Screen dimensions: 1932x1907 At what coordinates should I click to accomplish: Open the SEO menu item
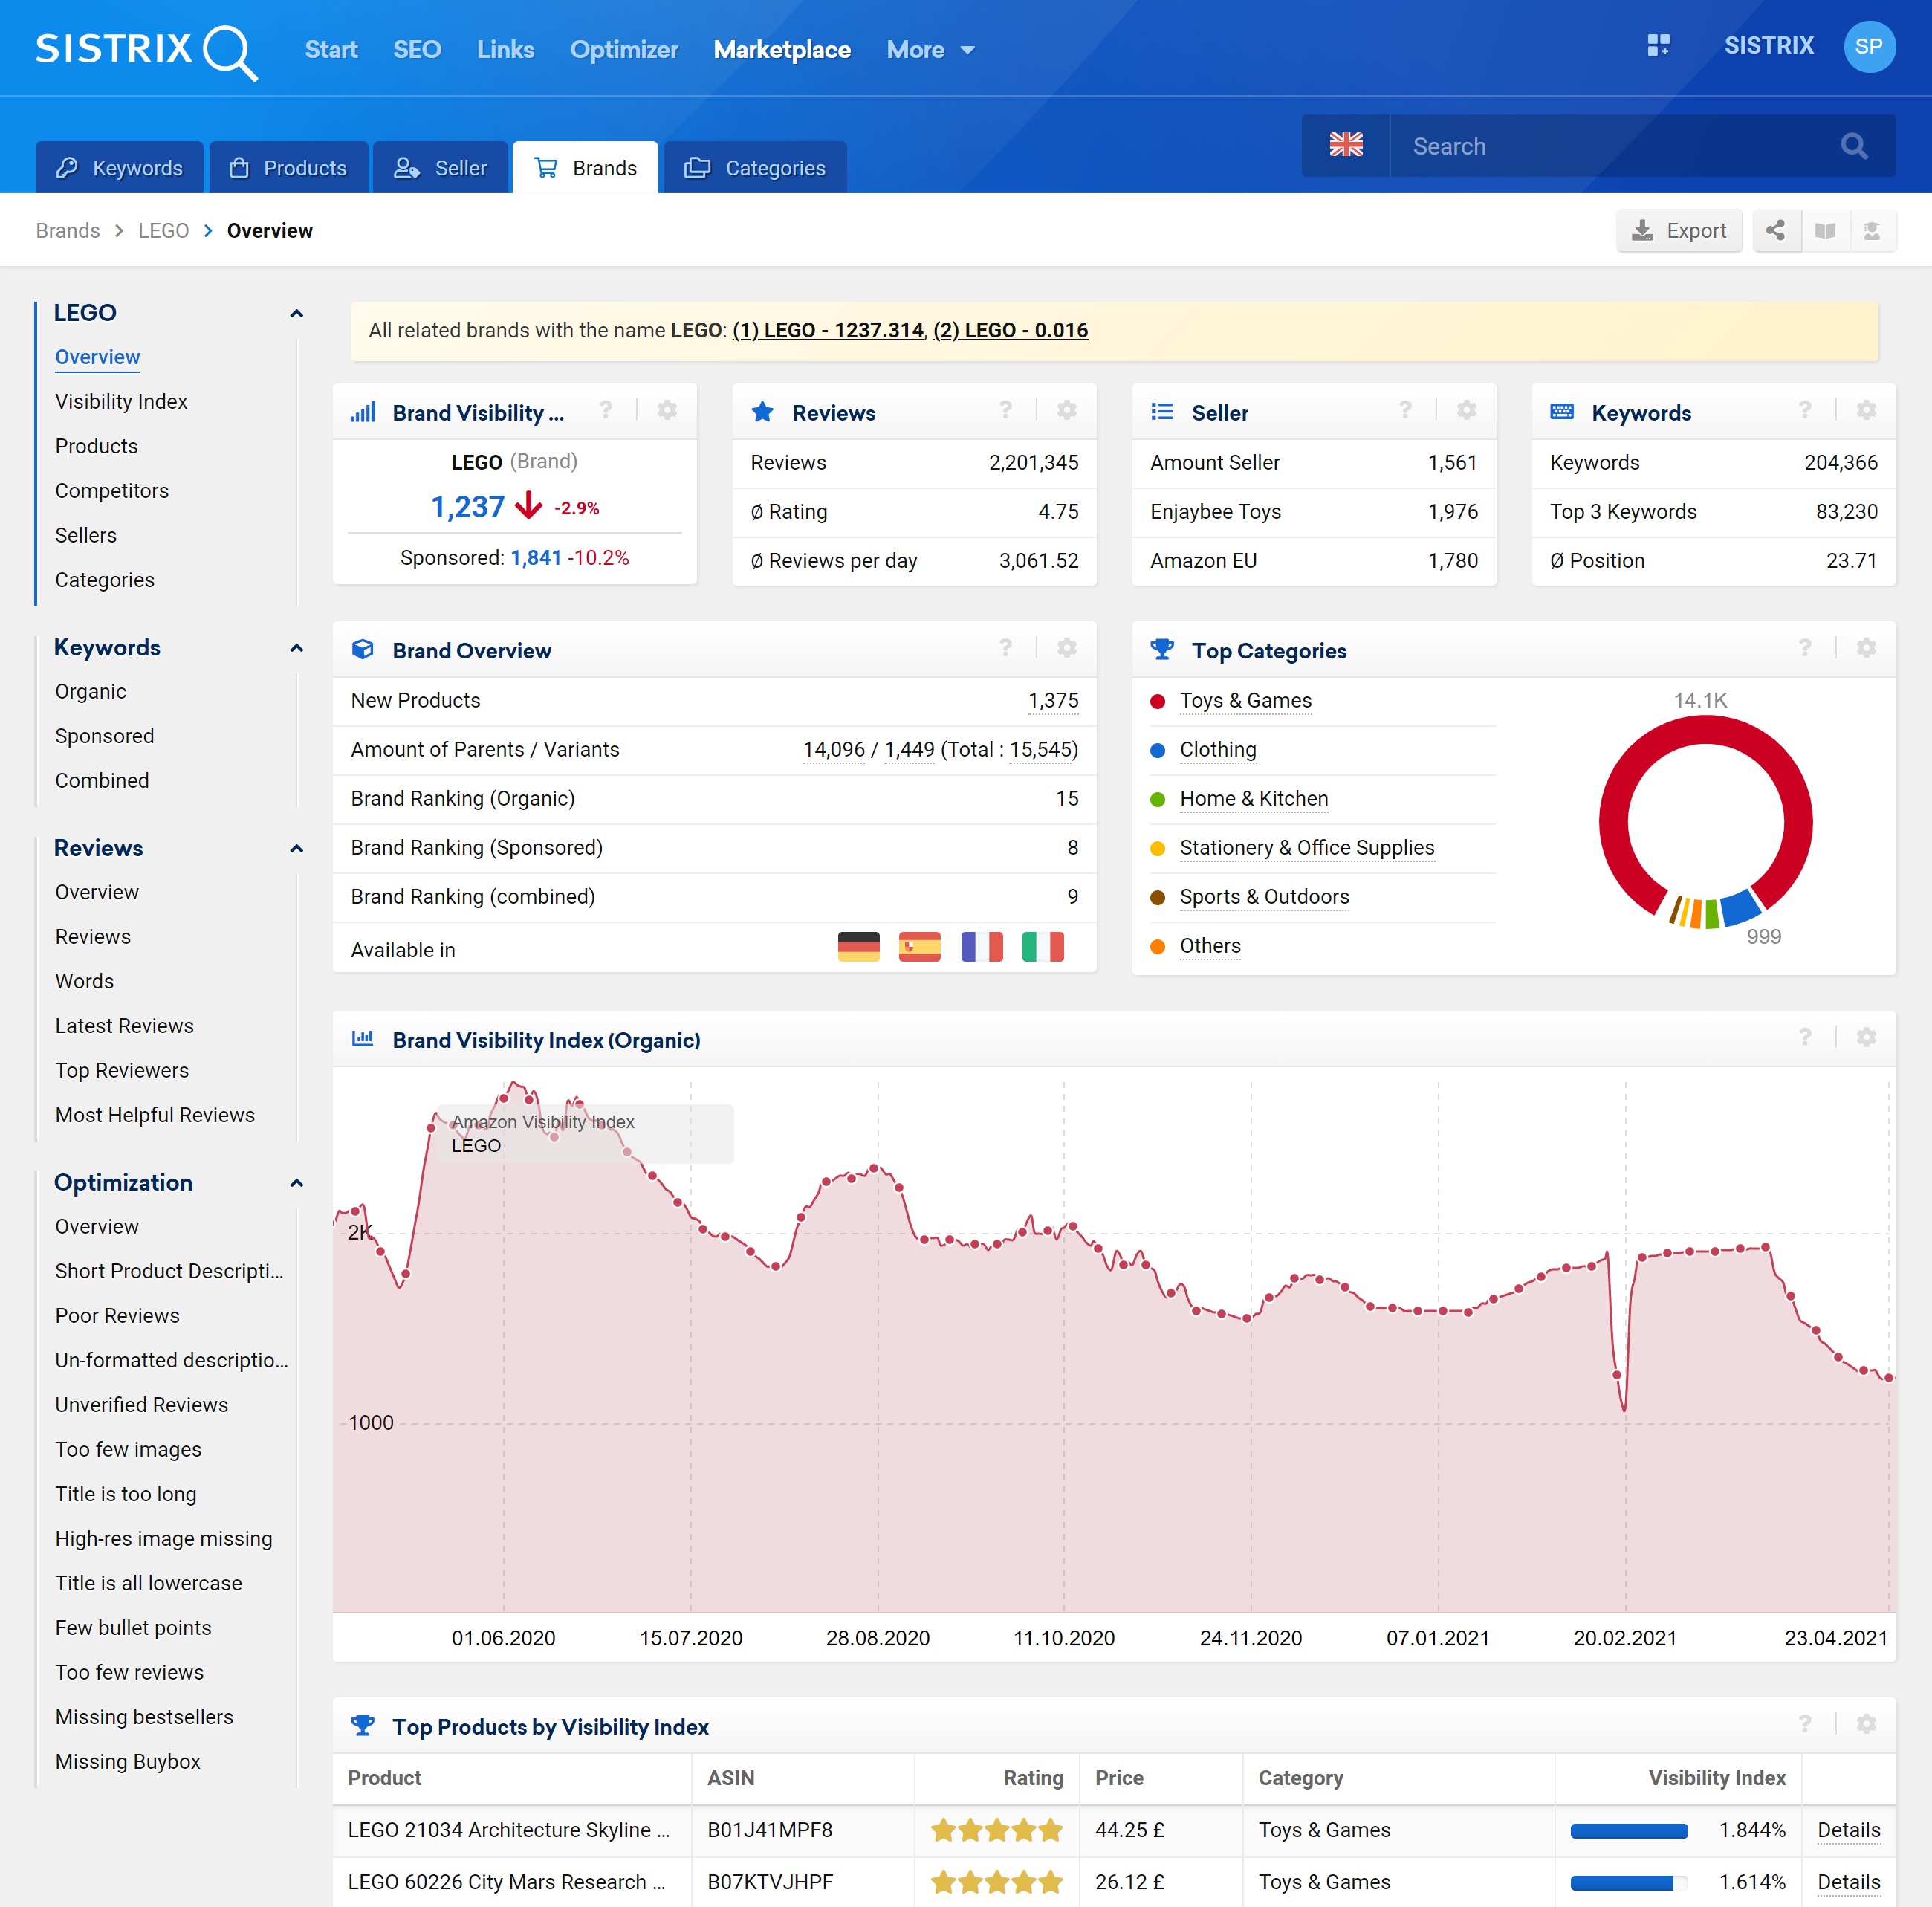click(417, 50)
